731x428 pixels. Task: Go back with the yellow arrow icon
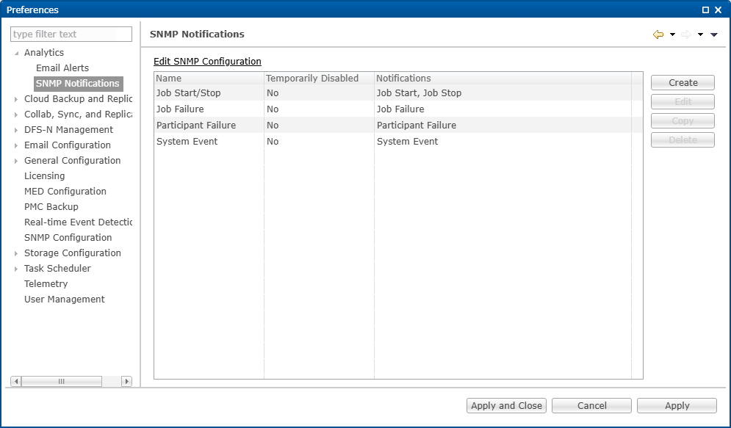(x=658, y=35)
